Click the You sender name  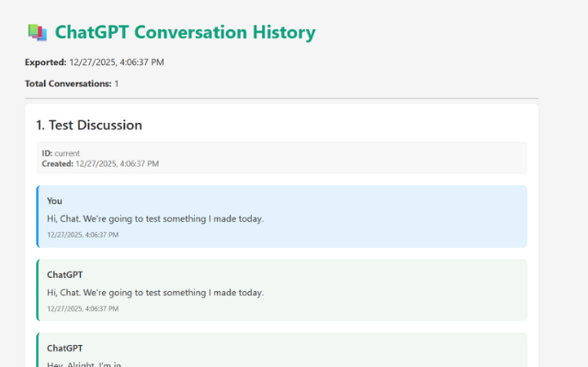(x=54, y=201)
